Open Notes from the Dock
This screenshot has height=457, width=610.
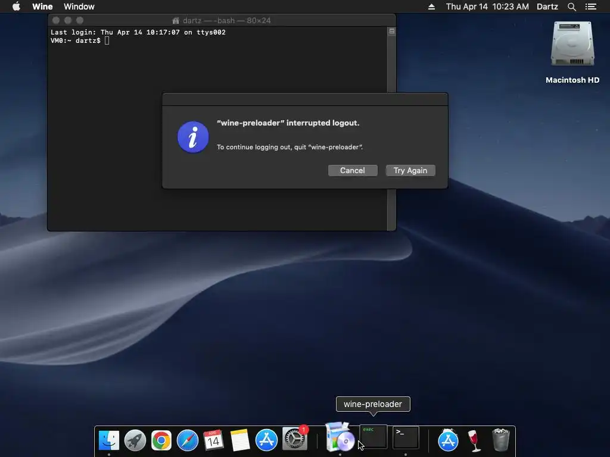[240, 440]
